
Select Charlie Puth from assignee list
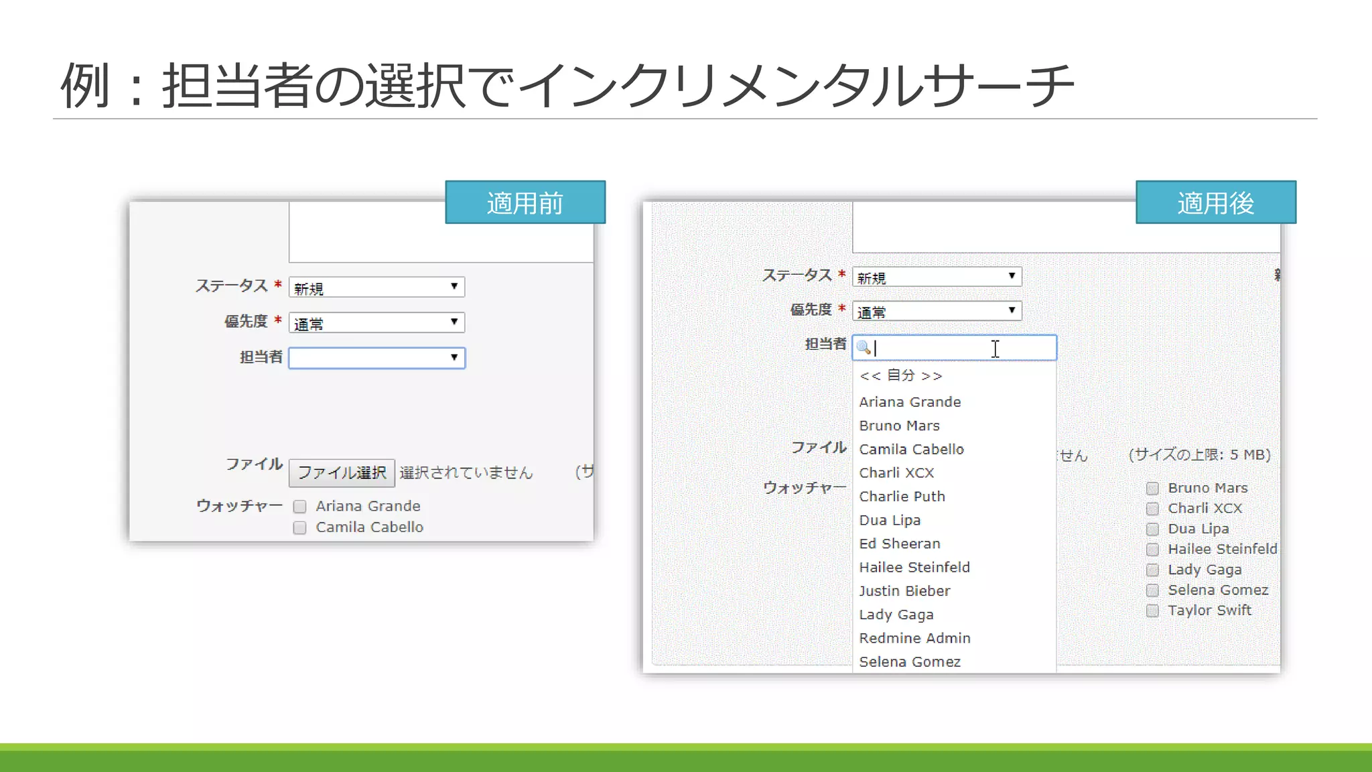point(902,497)
